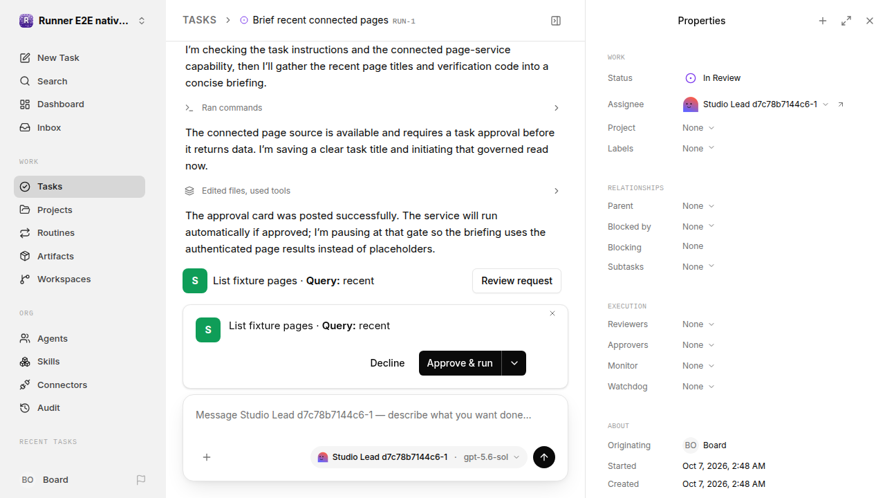The width and height of the screenshot is (885, 498).
Task: Open assignee profile arrow icon
Action: click(841, 104)
